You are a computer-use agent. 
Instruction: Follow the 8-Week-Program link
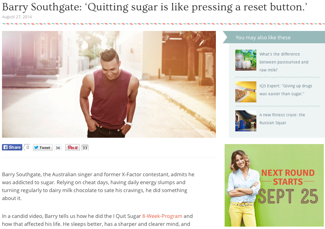[162, 216]
